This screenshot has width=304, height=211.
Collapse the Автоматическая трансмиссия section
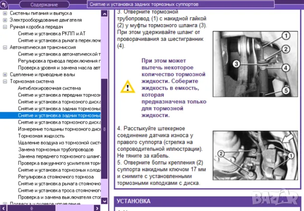pos(5,48)
